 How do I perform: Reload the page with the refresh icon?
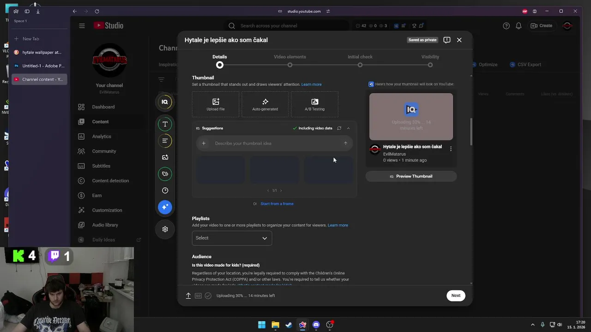[96, 11]
